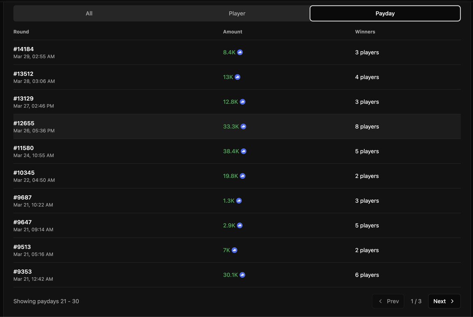Click the Amount column header
Viewport: 473px width, 317px height.
tap(233, 32)
